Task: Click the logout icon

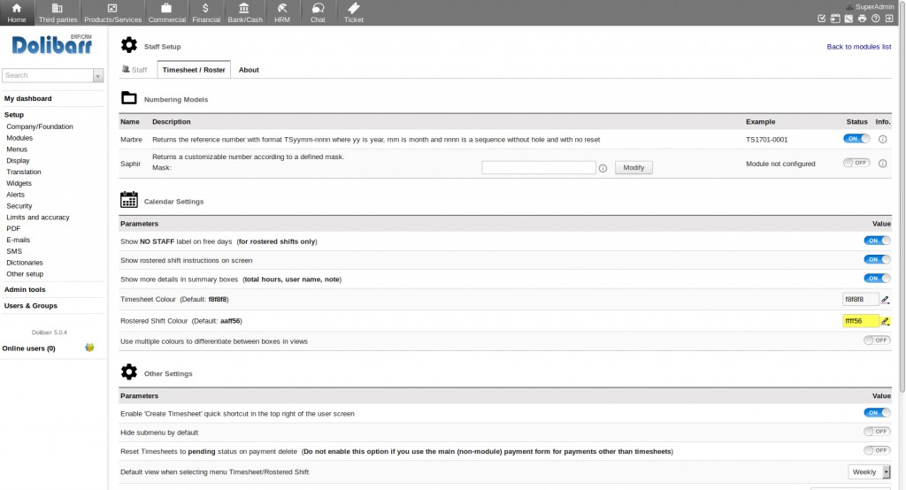Action: pyautogui.click(x=889, y=19)
